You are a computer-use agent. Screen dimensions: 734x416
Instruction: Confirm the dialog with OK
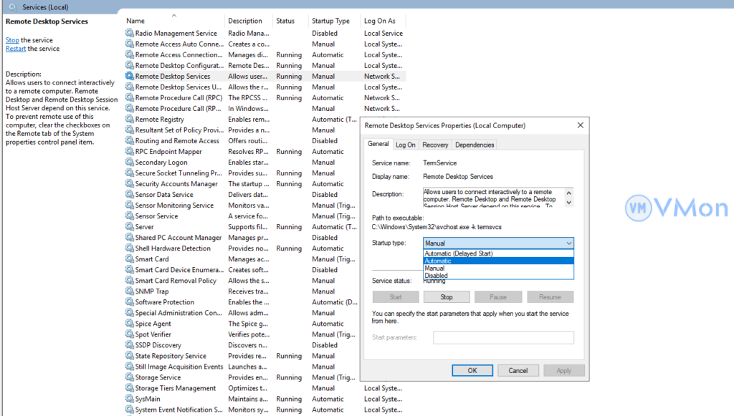[472, 370]
